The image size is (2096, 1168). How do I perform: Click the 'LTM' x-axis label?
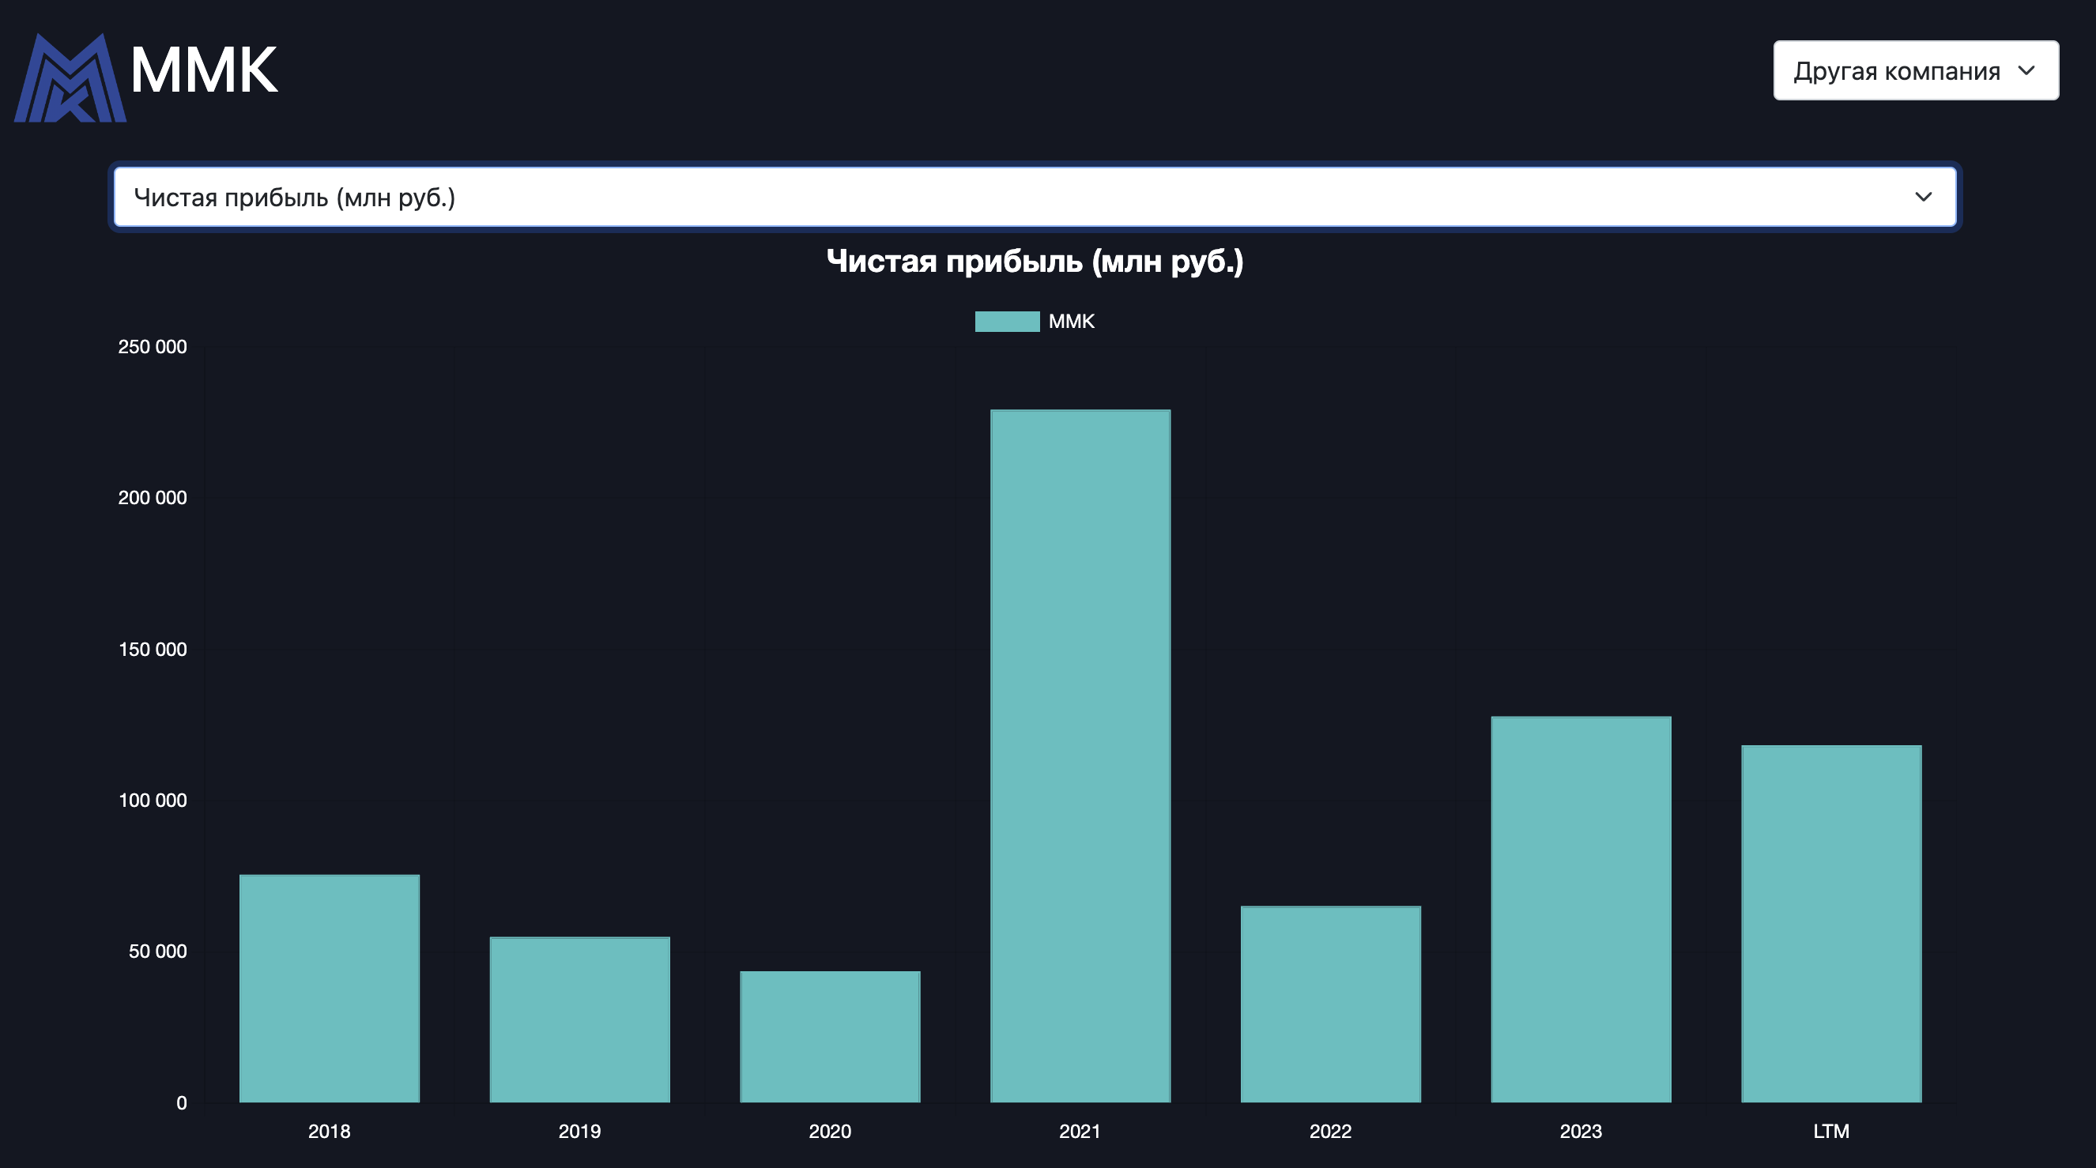click(x=1830, y=1131)
